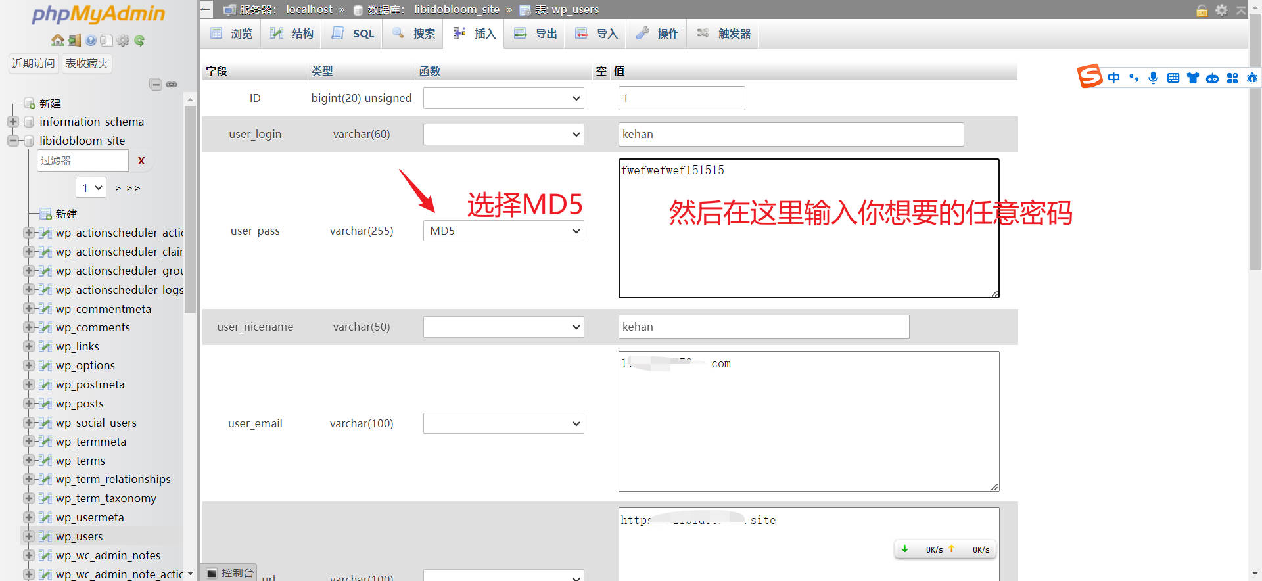Click the user_nicename value field
Image resolution: width=1262 pixels, height=581 pixels.
tap(764, 327)
